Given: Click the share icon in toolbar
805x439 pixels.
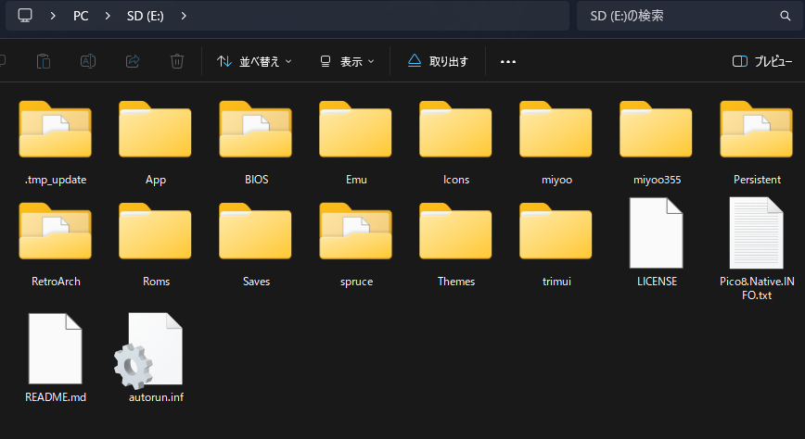Looking at the screenshot, I should 133,61.
